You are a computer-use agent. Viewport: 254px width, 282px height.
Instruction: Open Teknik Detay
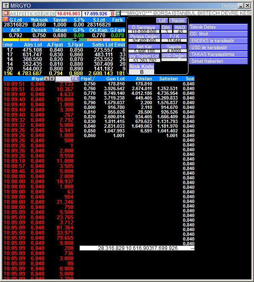[218, 27]
